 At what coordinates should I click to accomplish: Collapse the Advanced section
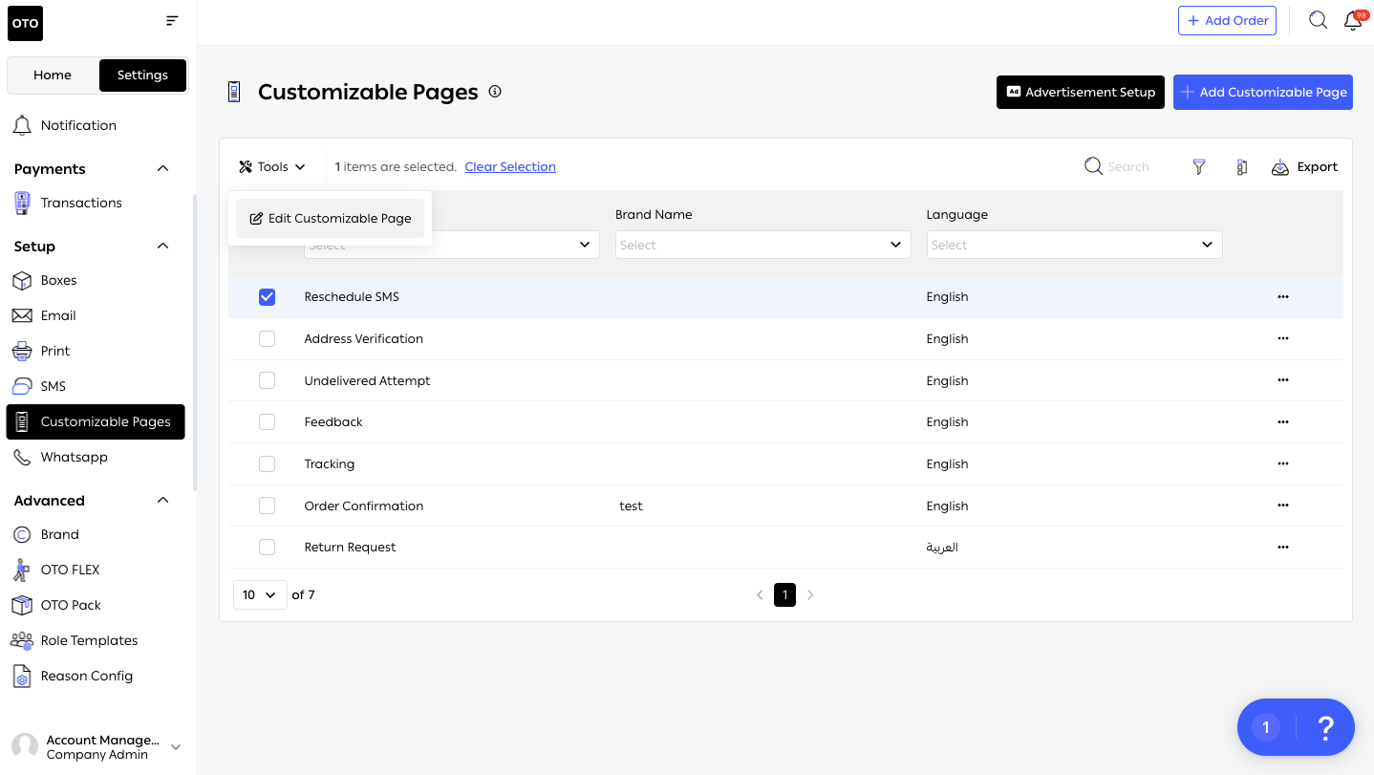pyautogui.click(x=162, y=501)
